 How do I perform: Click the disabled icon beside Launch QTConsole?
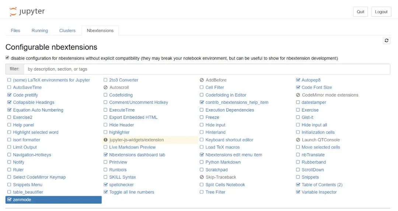click(298, 140)
